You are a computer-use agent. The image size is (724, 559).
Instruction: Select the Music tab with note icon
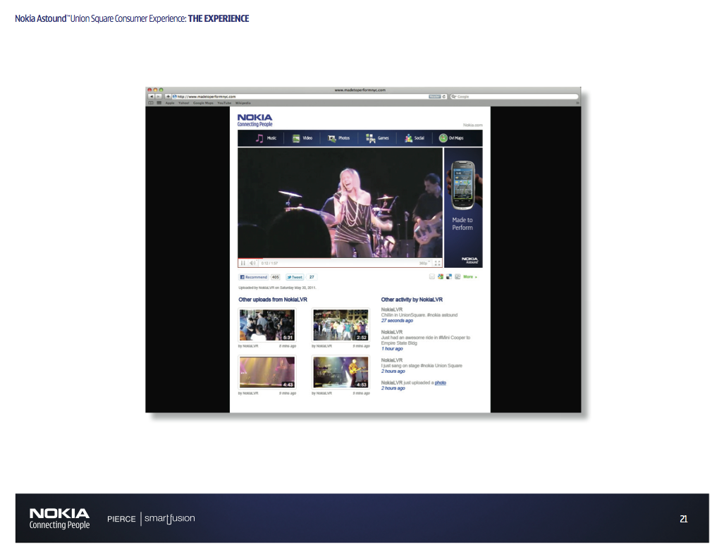pos(266,138)
